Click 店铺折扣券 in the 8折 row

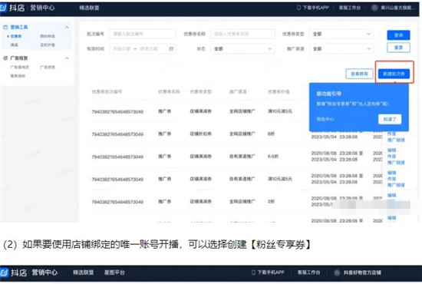point(201,134)
